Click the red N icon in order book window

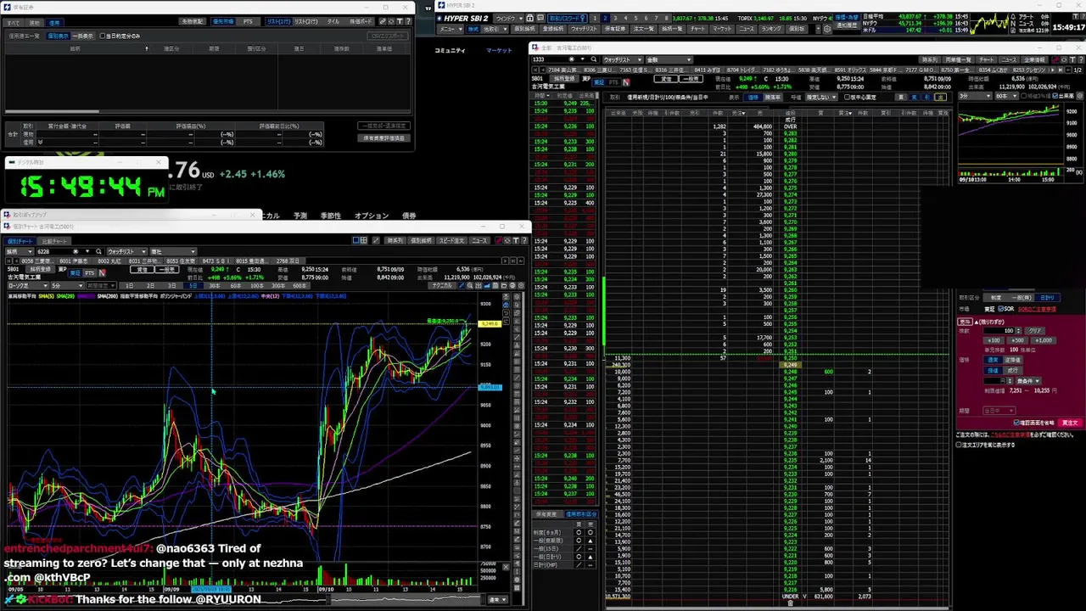coord(627,82)
